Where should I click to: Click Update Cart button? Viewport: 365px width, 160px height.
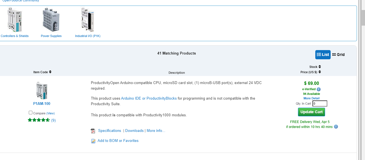tap(311, 112)
